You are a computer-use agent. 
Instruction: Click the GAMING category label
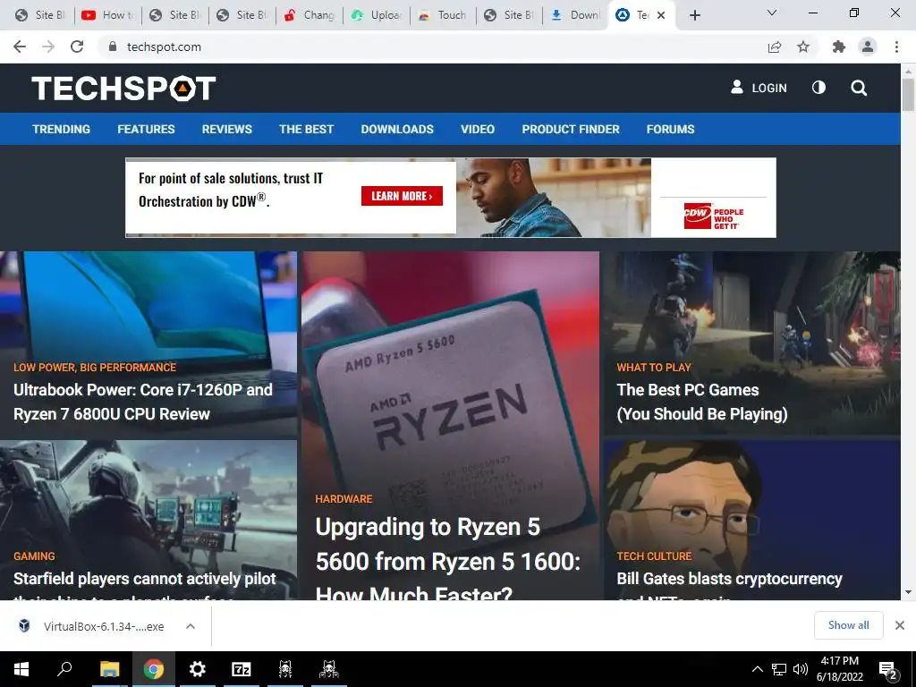(x=34, y=556)
